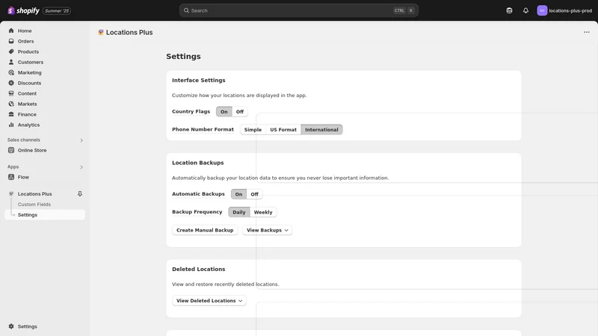Click the Content icon in sidebar
The height and width of the screenshot is (336, 598).
pos(11,93)
